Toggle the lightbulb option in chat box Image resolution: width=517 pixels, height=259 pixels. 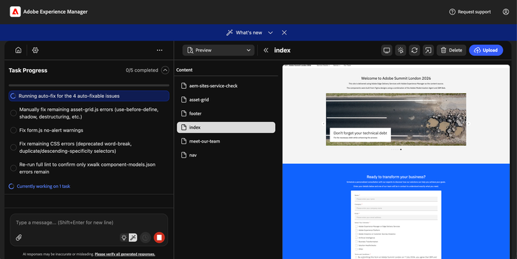coord(124,237)
